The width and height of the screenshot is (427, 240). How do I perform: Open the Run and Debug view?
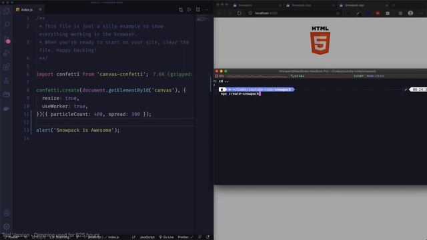pyautogui.click(x=7, y=53)
